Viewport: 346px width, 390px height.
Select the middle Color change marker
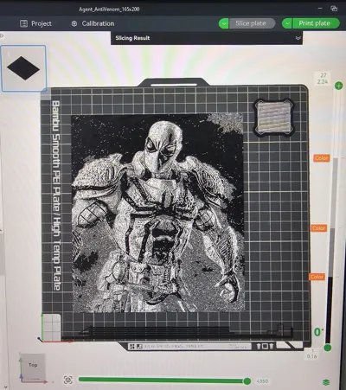[318, 228]
